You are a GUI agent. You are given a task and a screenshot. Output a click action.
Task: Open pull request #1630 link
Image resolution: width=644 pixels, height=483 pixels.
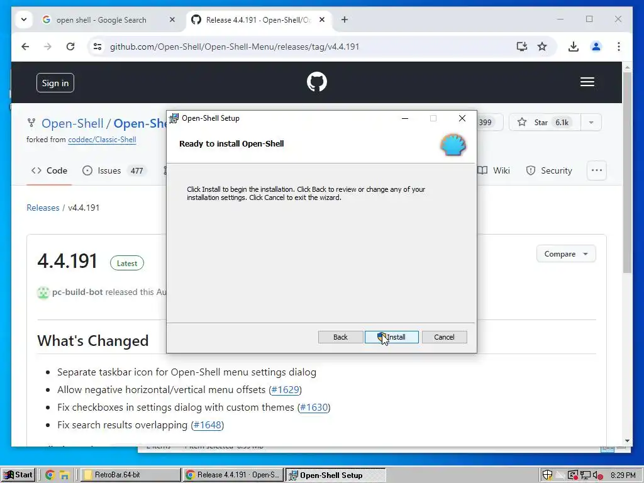click(314, 407)
